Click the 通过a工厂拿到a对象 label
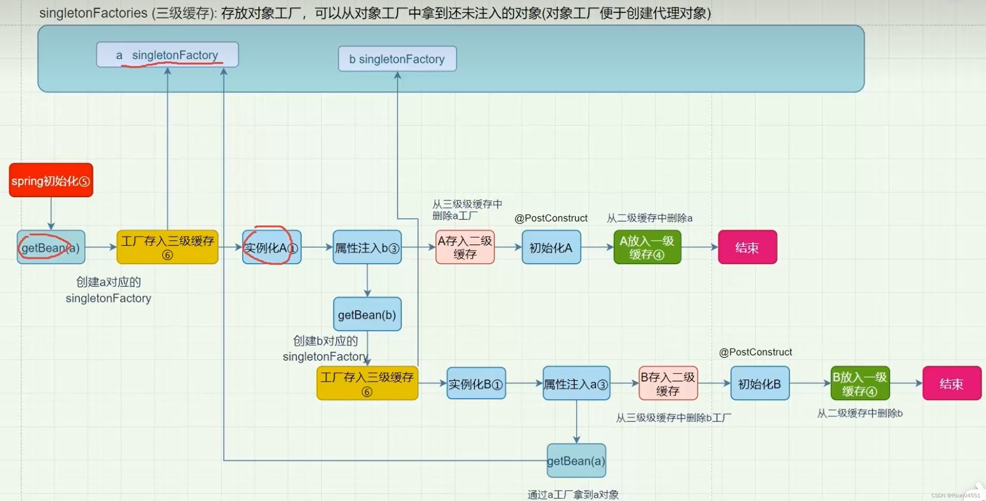 click(x=573, y=494)
